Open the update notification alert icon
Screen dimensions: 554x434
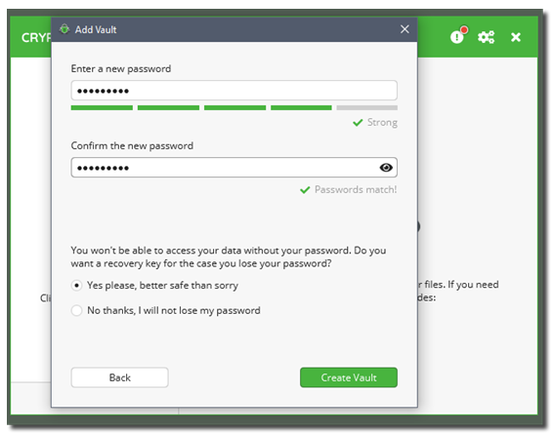coord(459,35)
